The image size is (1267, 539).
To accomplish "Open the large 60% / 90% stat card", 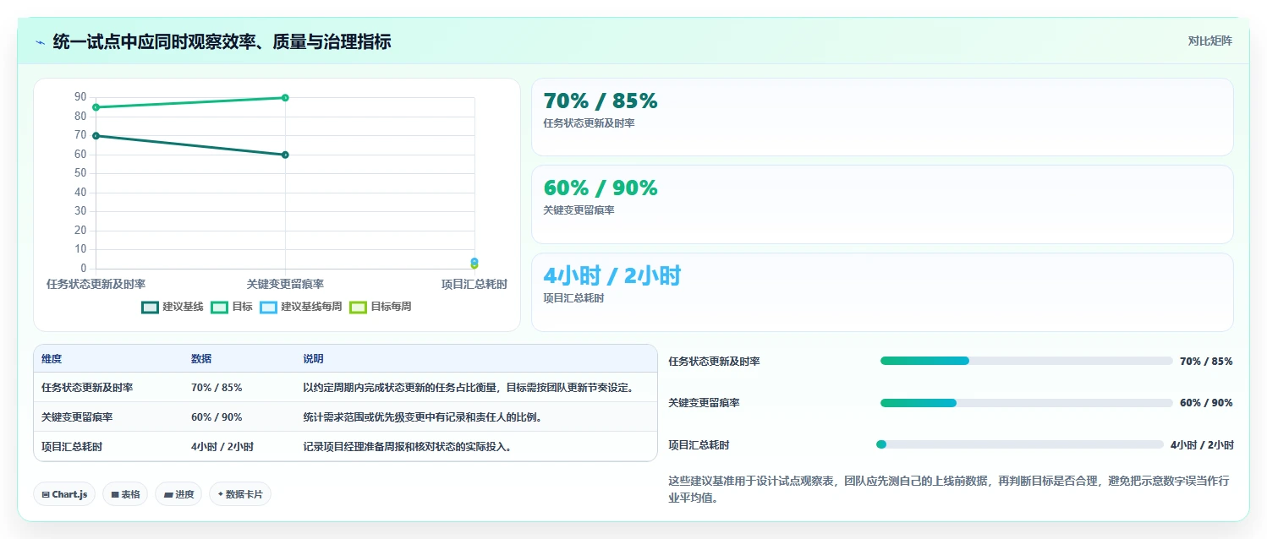I will pyautogui.click(x=882, y=204).
